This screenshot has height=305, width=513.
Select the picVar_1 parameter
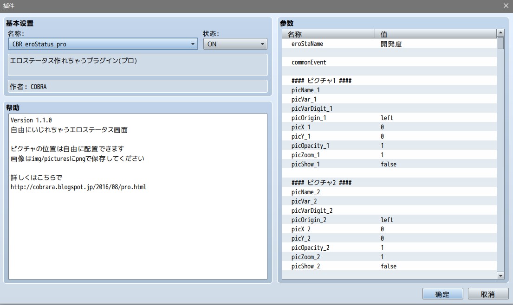click(390, 99)
